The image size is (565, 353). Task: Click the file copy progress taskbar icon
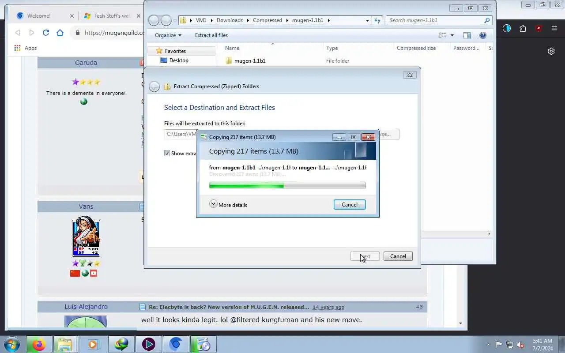click(203, 344)
